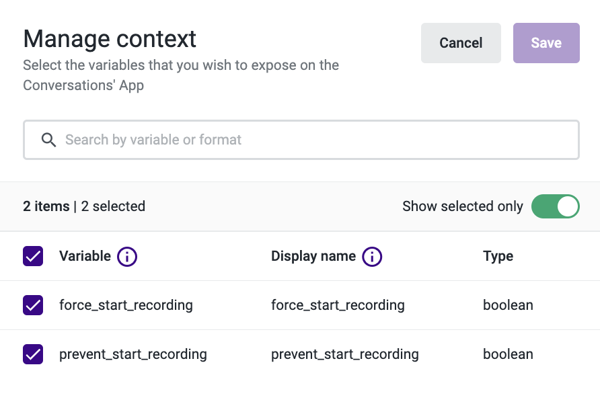
Task: Click the Show selected only label
Action: click(462, 206)
